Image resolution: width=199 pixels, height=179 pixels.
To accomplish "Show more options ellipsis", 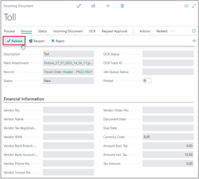I will click(172, 31).
